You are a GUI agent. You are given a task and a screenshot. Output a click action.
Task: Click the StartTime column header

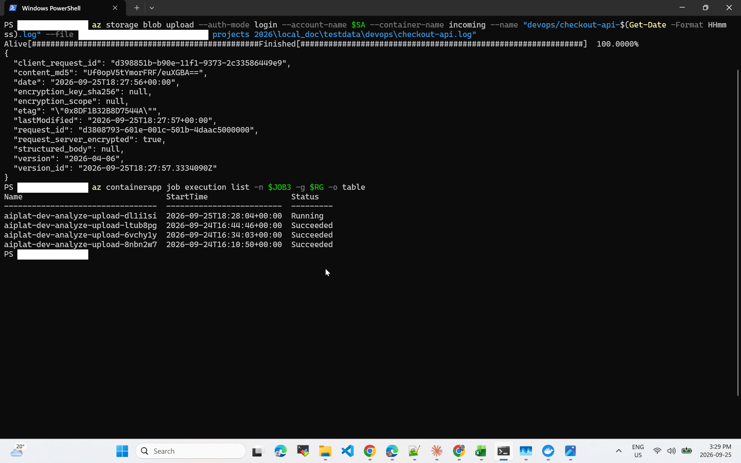pos(187,196)
